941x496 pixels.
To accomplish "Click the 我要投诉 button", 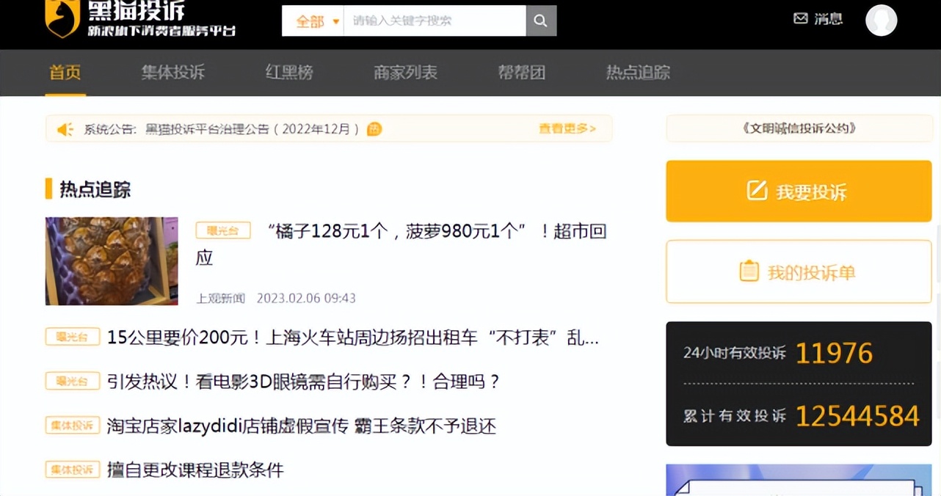I will coord(798,190).
